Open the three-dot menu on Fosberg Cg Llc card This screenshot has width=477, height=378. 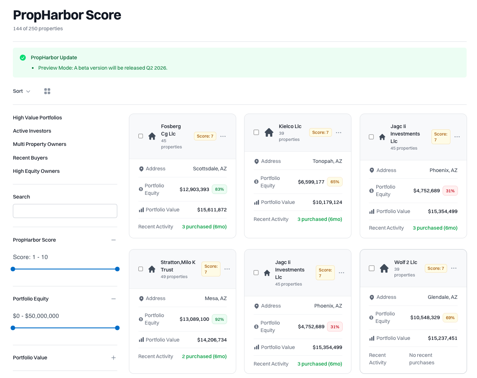click(x=223, y=136)
